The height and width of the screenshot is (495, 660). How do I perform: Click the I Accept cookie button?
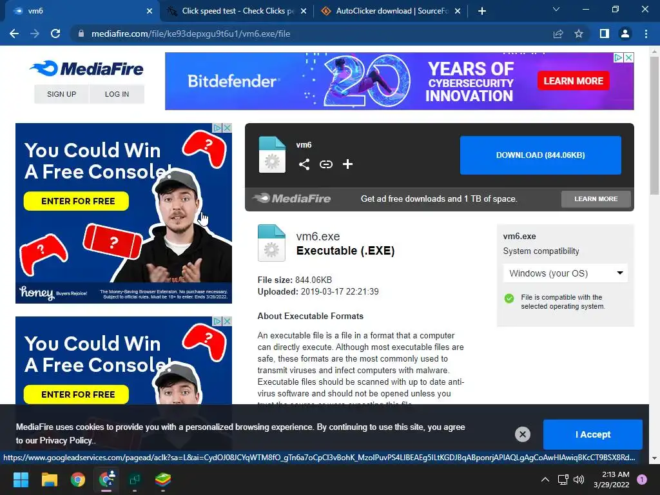coord(593,434)
